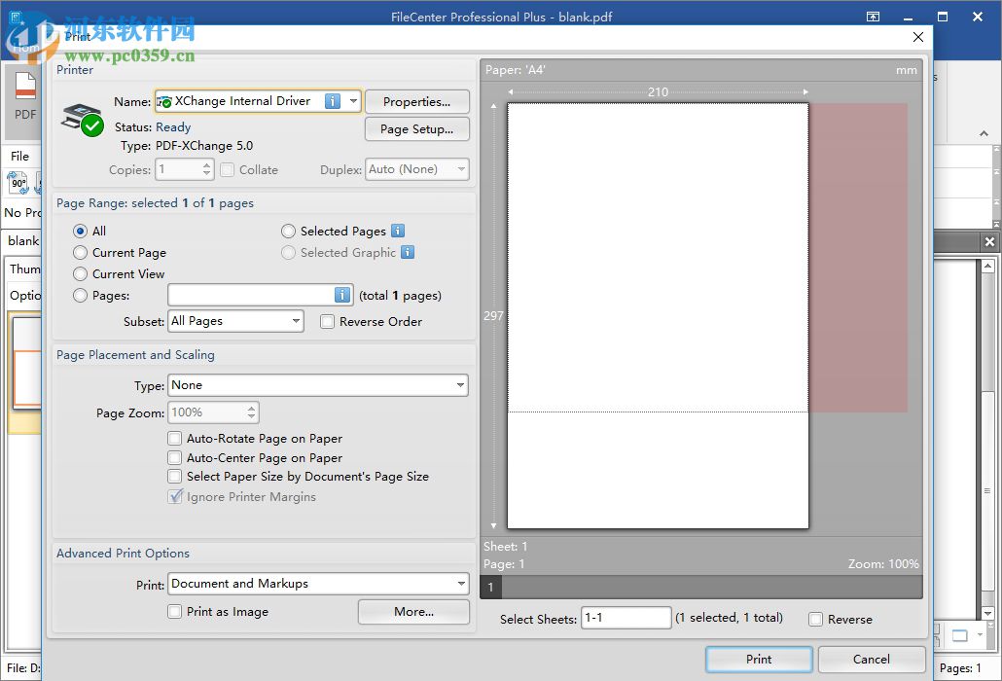The height and width of the screenshot is (681, 1002).
Task: Open the Duplex dropdown
Action: click(x=461, y=169)
